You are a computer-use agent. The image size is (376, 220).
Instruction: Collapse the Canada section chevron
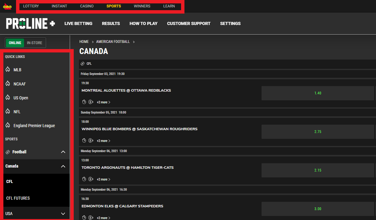pyautogui.click(x=63, y=166)
